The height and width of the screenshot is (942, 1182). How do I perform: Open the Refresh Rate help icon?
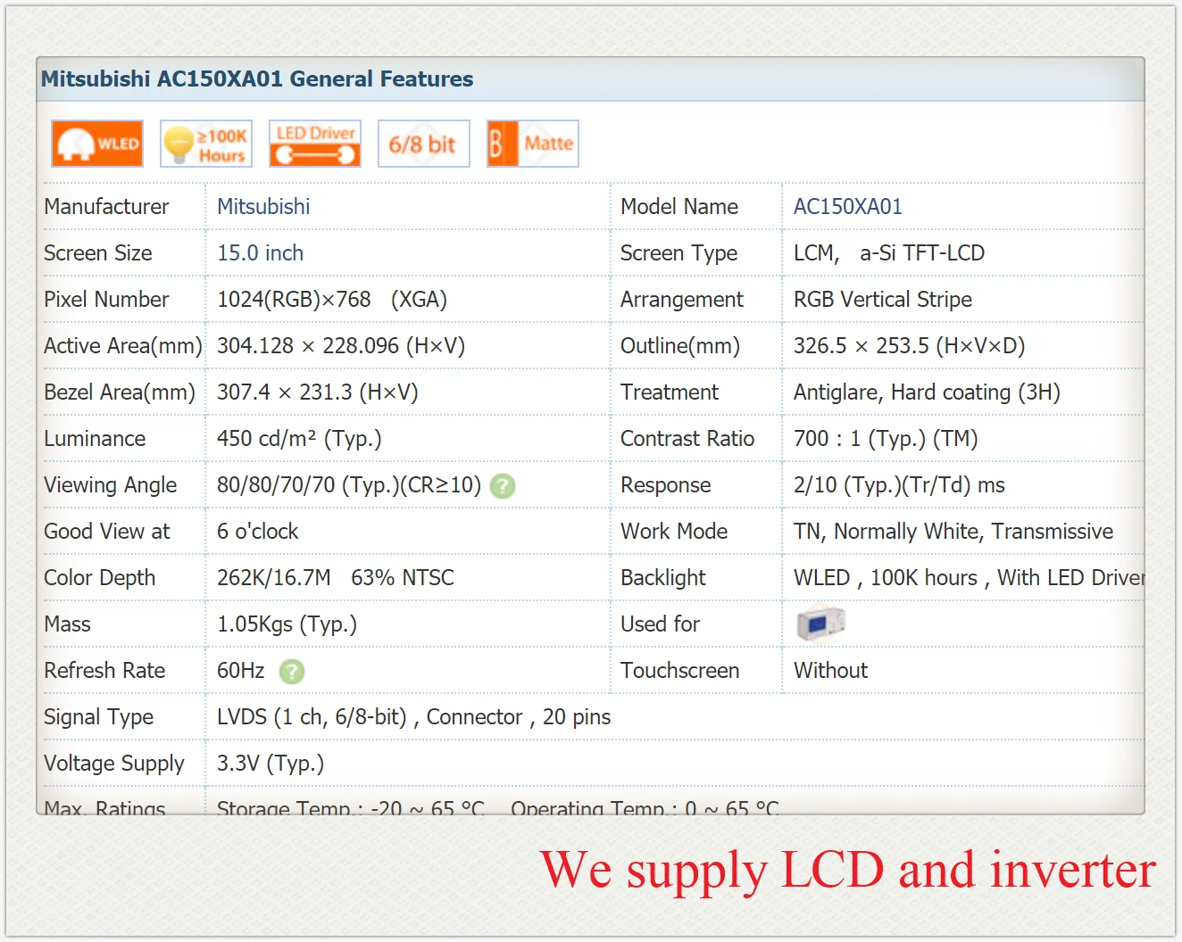pyautogui.click(x=292, y=672)
